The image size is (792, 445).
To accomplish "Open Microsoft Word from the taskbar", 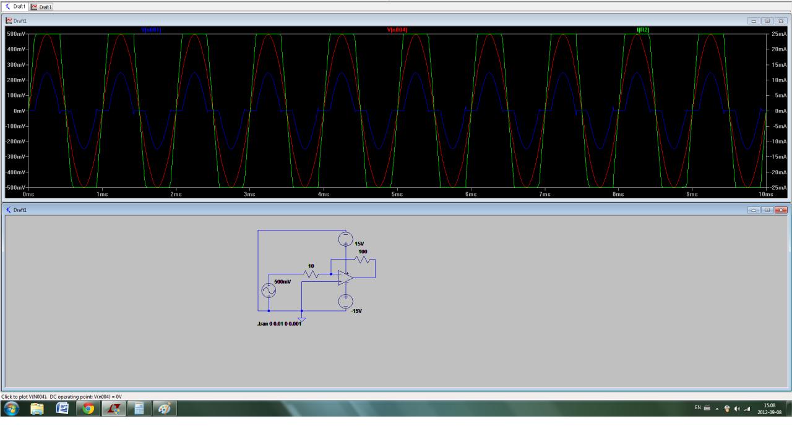I will pyautogui.click(x=64, y=409).
